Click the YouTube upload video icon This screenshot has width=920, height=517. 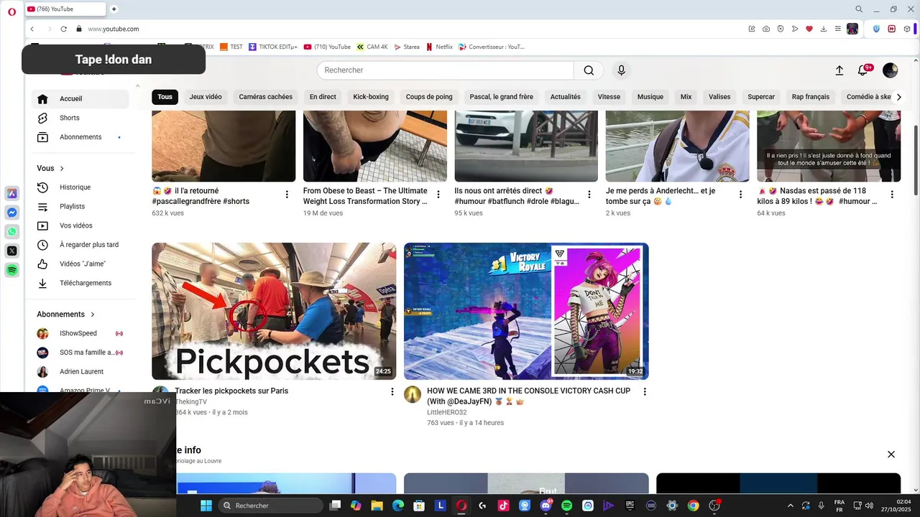839,70
